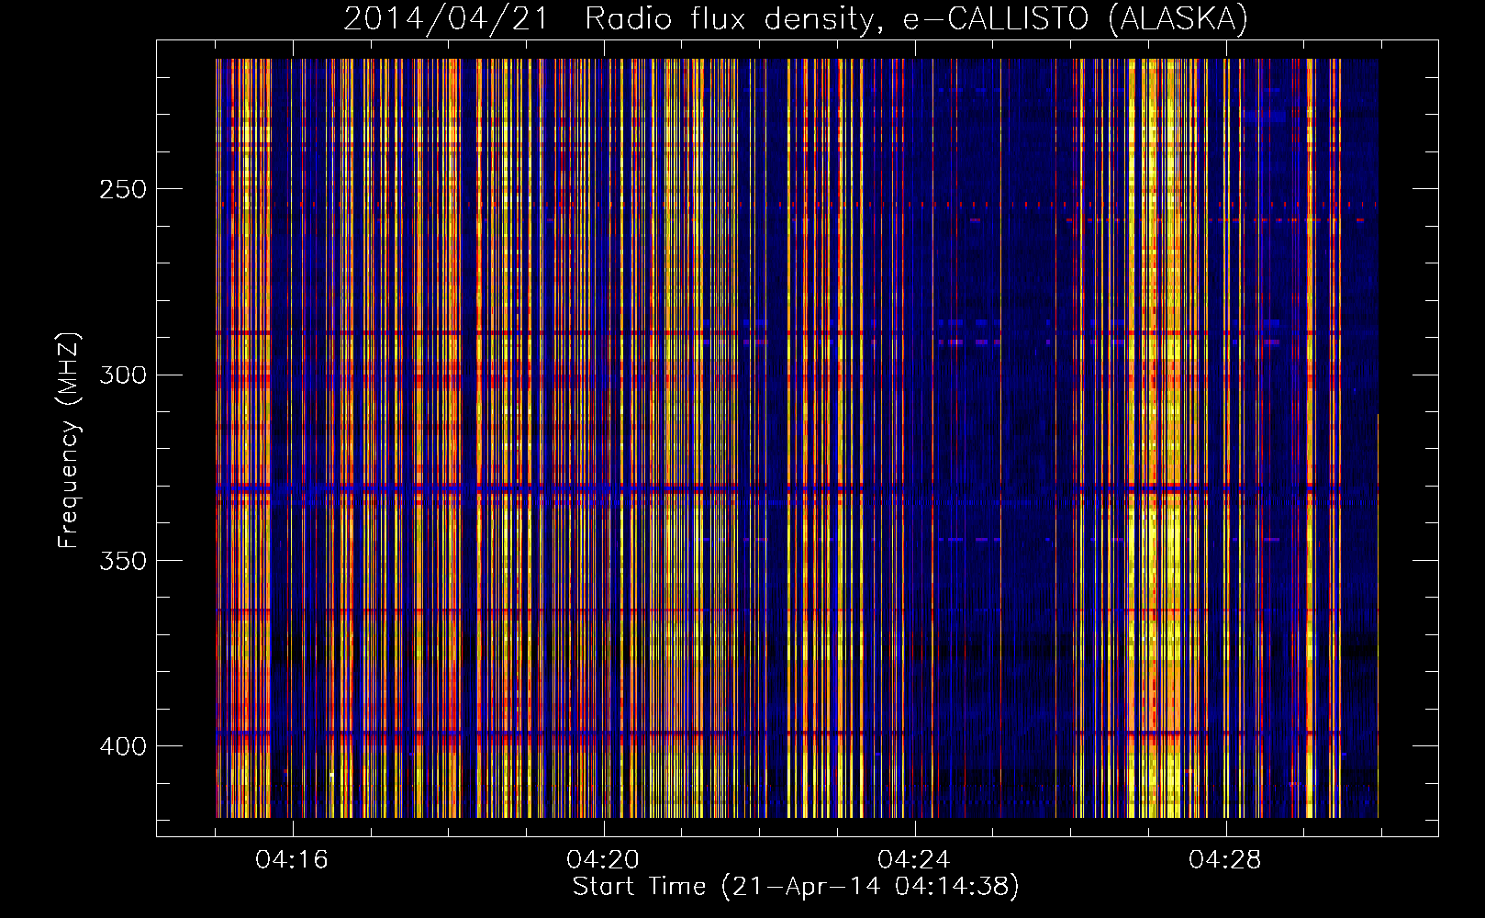Click the 04:16 time tick label
This screenshot has height=918, width=1485.
click(292, 860)
